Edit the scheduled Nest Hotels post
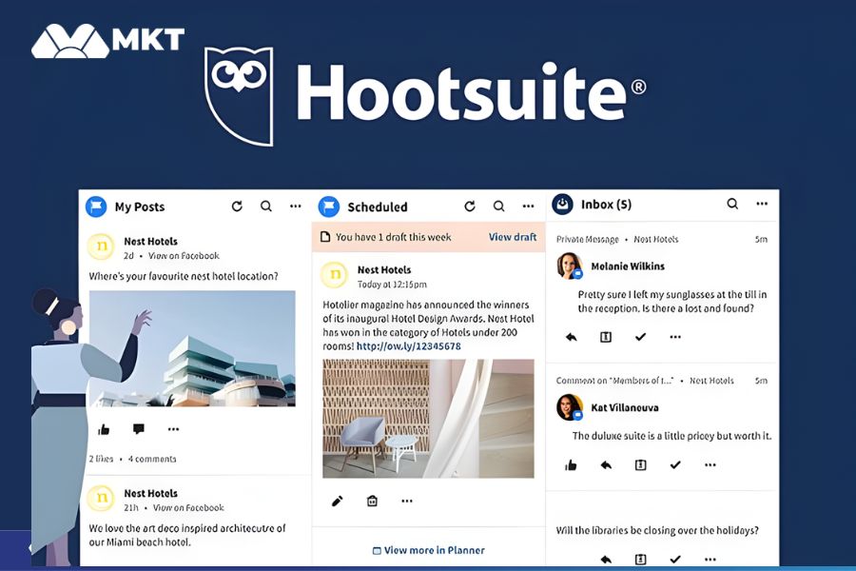Image resolution: width=856 pixels, height=571 pixels. (337, 501)
